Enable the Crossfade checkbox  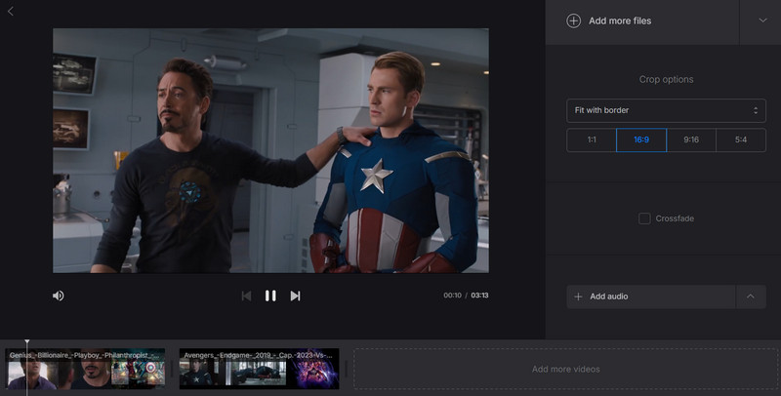[x=644, y=218]
